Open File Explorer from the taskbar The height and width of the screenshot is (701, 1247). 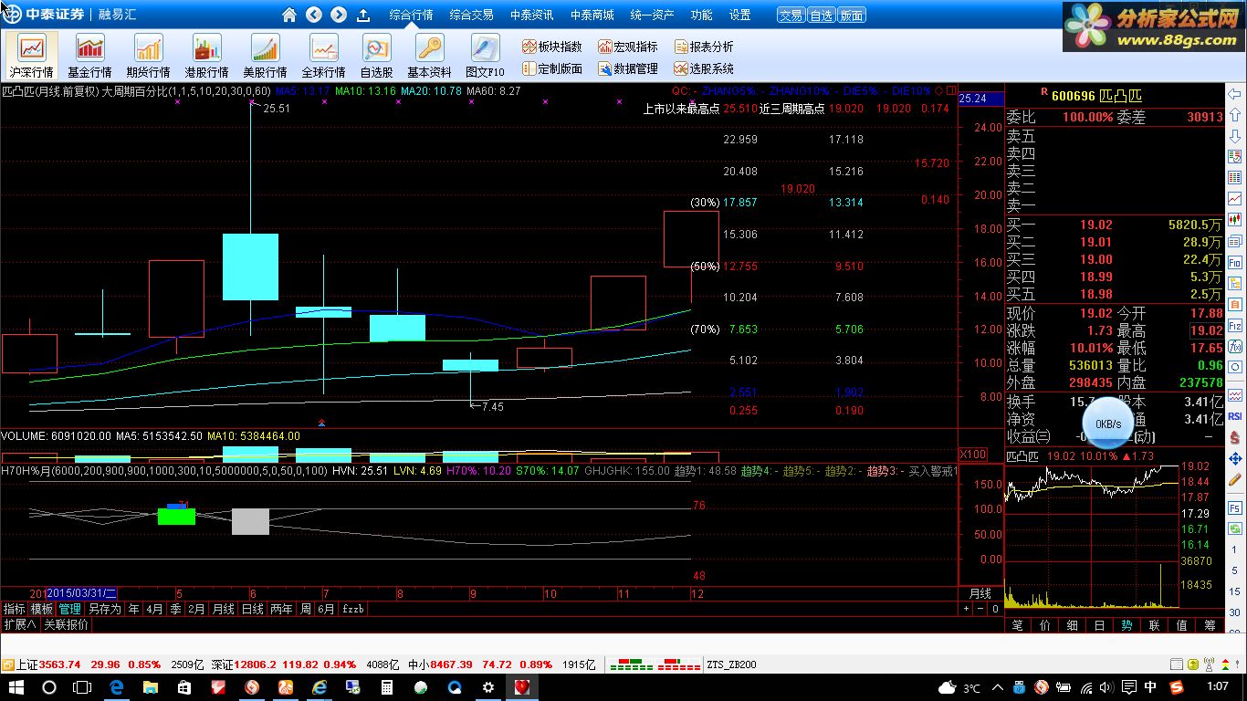pos(151,687)
